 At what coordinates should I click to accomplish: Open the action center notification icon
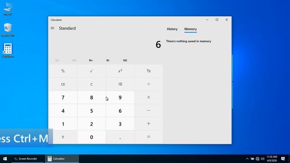point(283,159)
